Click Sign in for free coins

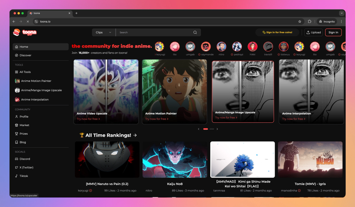(277, 32)
